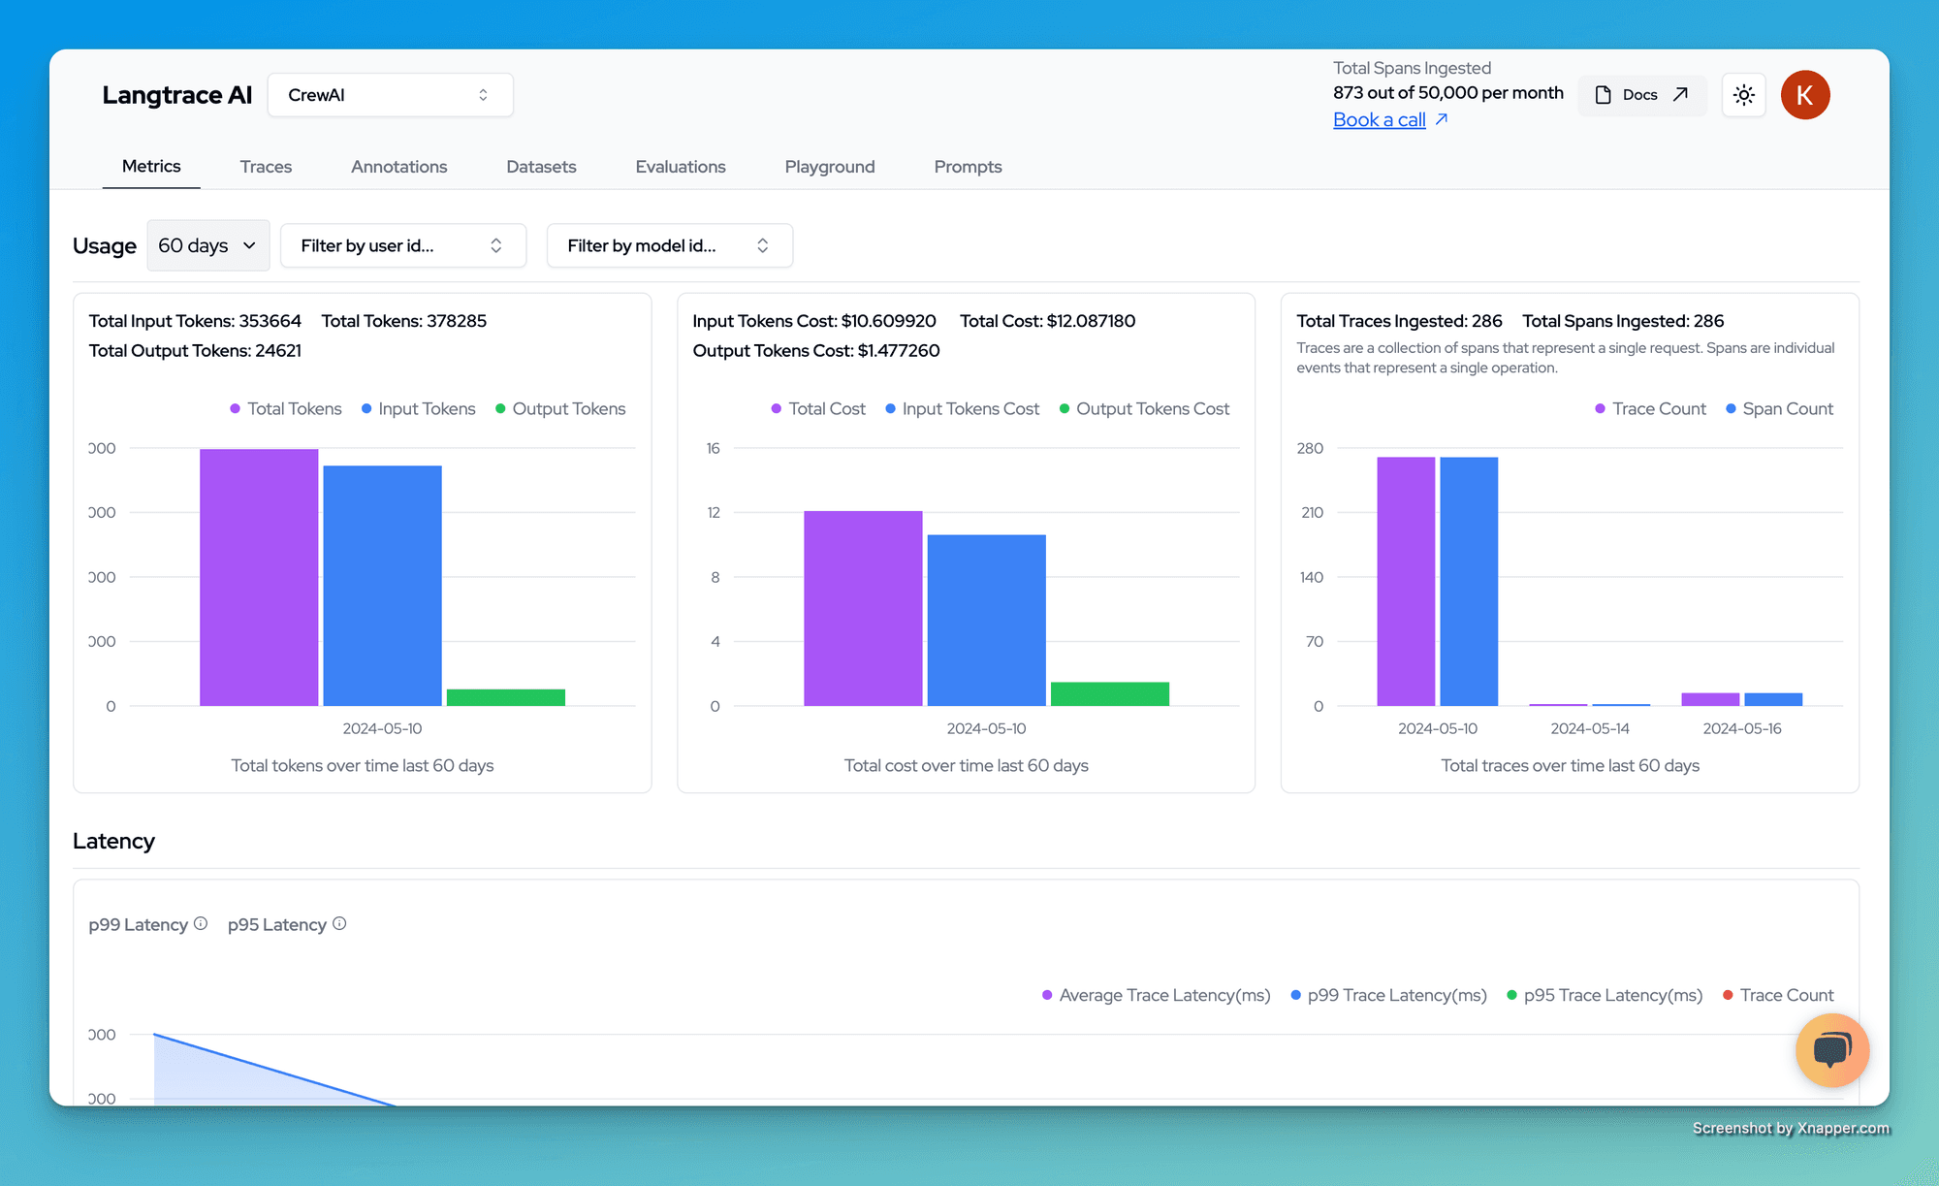The height and width of the screenshot is (1186, 1939).
Task: Click the p99 Latency label
Action: [139, 924]
